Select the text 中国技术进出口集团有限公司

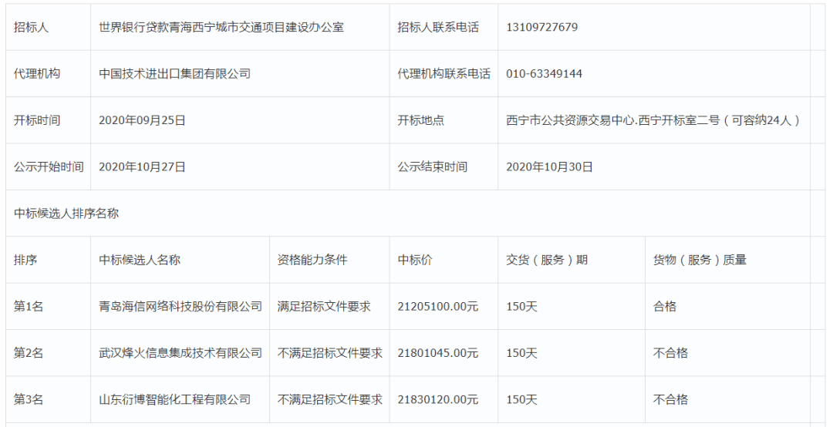(175, 74)
